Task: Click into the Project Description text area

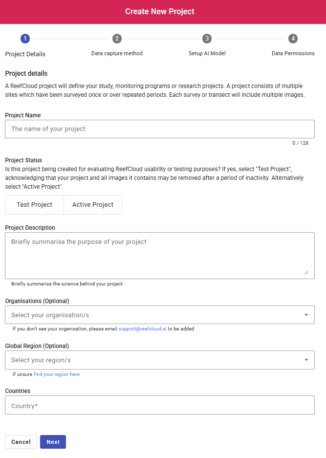Action: (x=160, y=255)
